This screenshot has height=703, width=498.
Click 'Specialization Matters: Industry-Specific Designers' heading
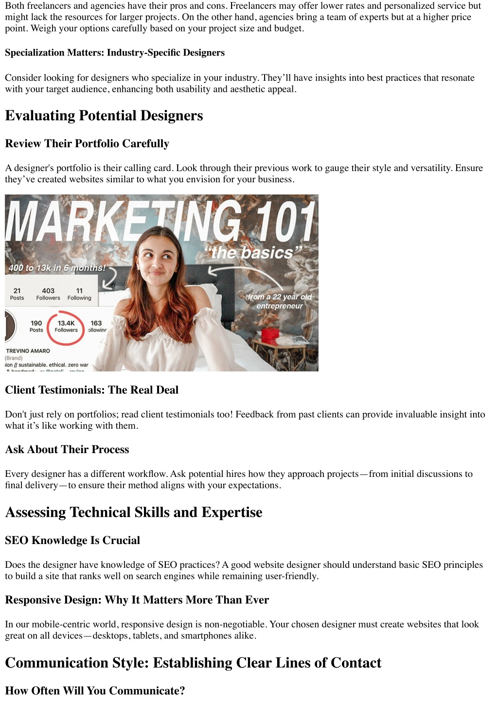pyautogui.click(x=115, y=53)
